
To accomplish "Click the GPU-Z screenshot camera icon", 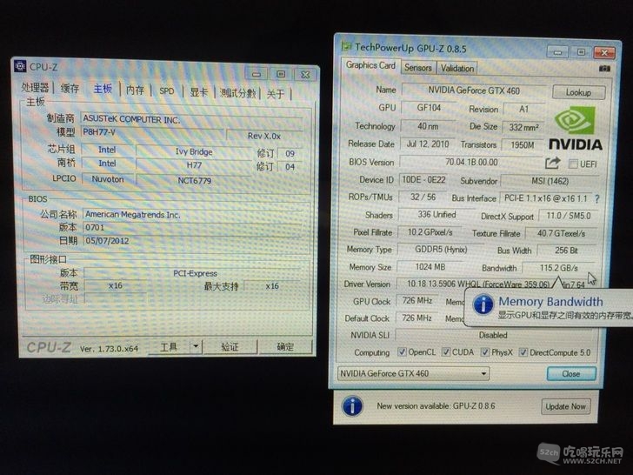I will tap(604, 69).
